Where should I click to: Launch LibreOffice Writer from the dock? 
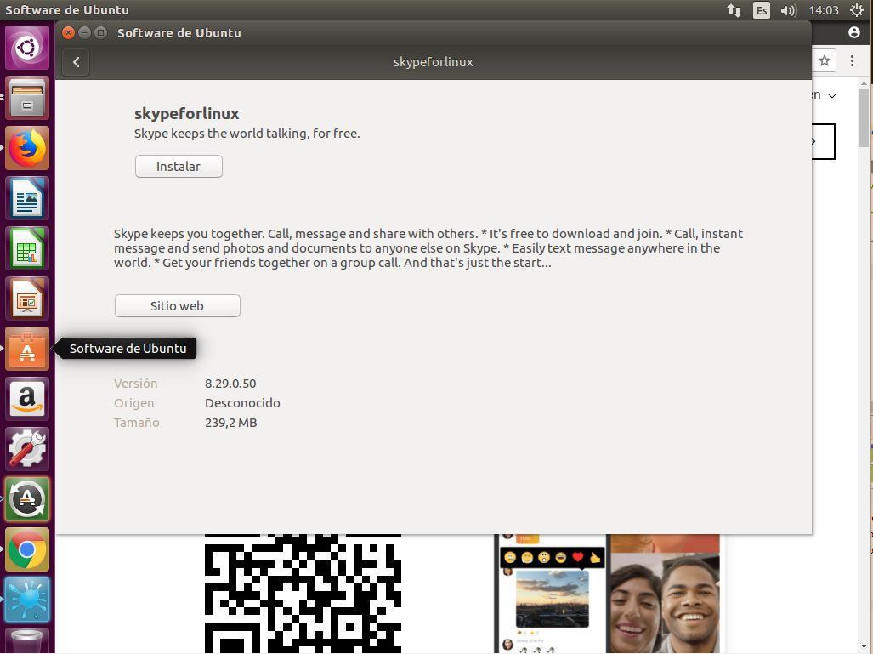tap(27, 198)
